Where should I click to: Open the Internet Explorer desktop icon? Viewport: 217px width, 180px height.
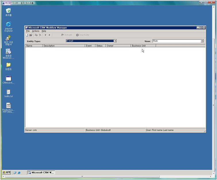point(8,27)
